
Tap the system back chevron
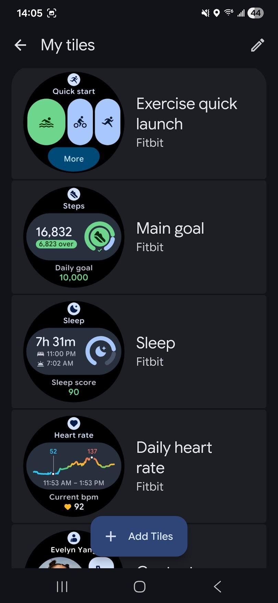217,587
